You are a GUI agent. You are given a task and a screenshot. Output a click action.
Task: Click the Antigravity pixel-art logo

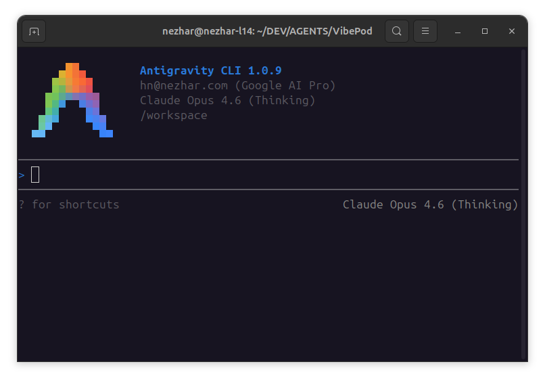point(72,100)
